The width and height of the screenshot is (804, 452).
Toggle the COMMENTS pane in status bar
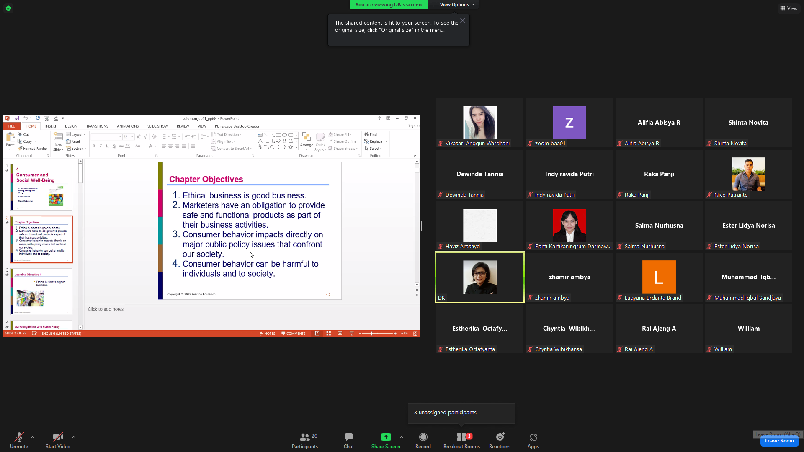294,334
